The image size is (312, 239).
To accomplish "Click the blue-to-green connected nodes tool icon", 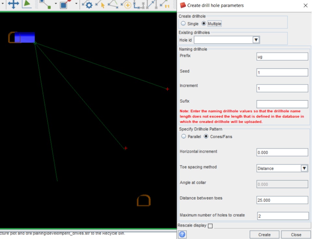I will [45, 4].
